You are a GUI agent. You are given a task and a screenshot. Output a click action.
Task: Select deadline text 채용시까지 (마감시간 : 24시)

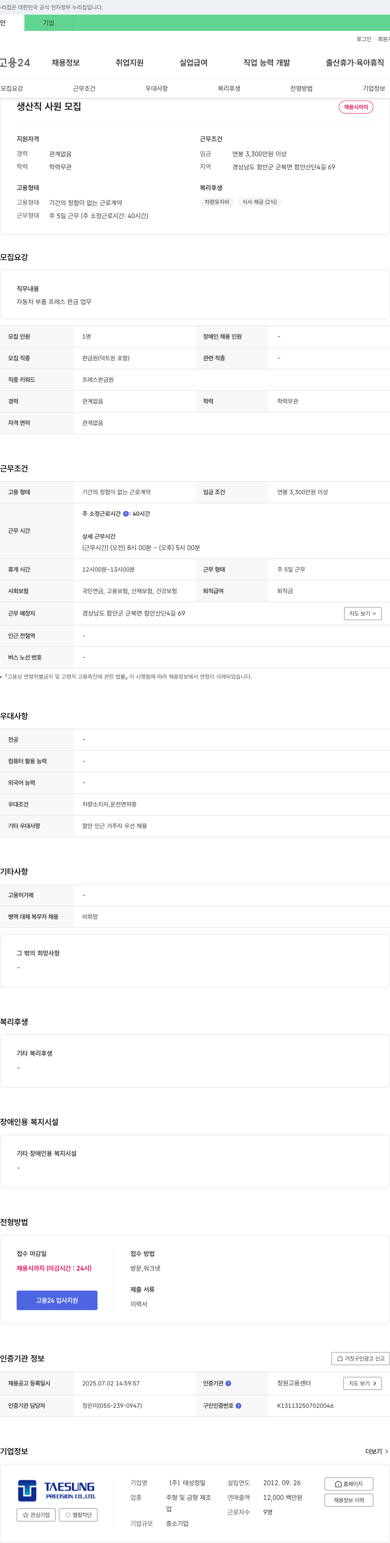click(x=54, y=1268)
